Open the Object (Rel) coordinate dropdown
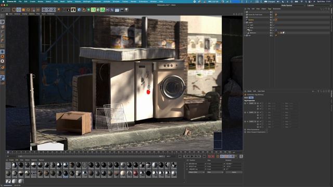Image resolution: width=333 pixels, height=187 pixels. coord(197,172)
